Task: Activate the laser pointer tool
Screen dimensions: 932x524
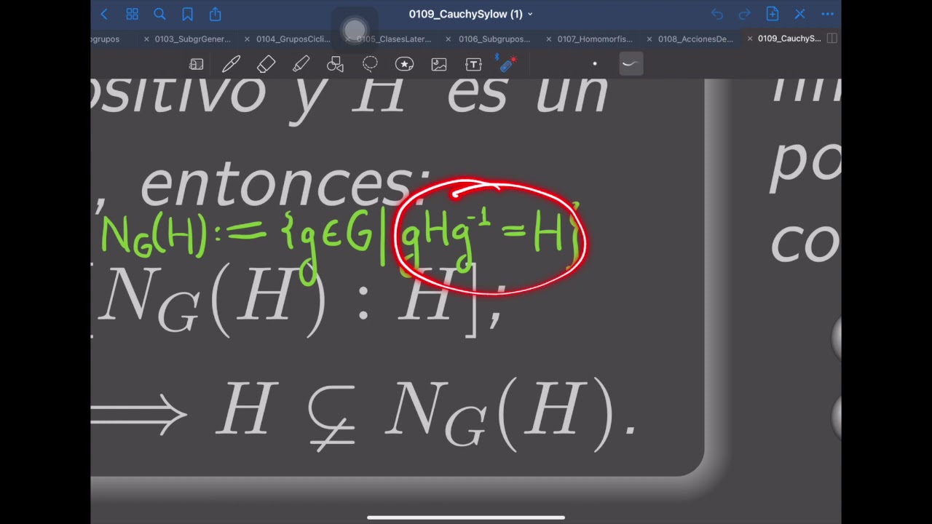Action: click(508, 63)
